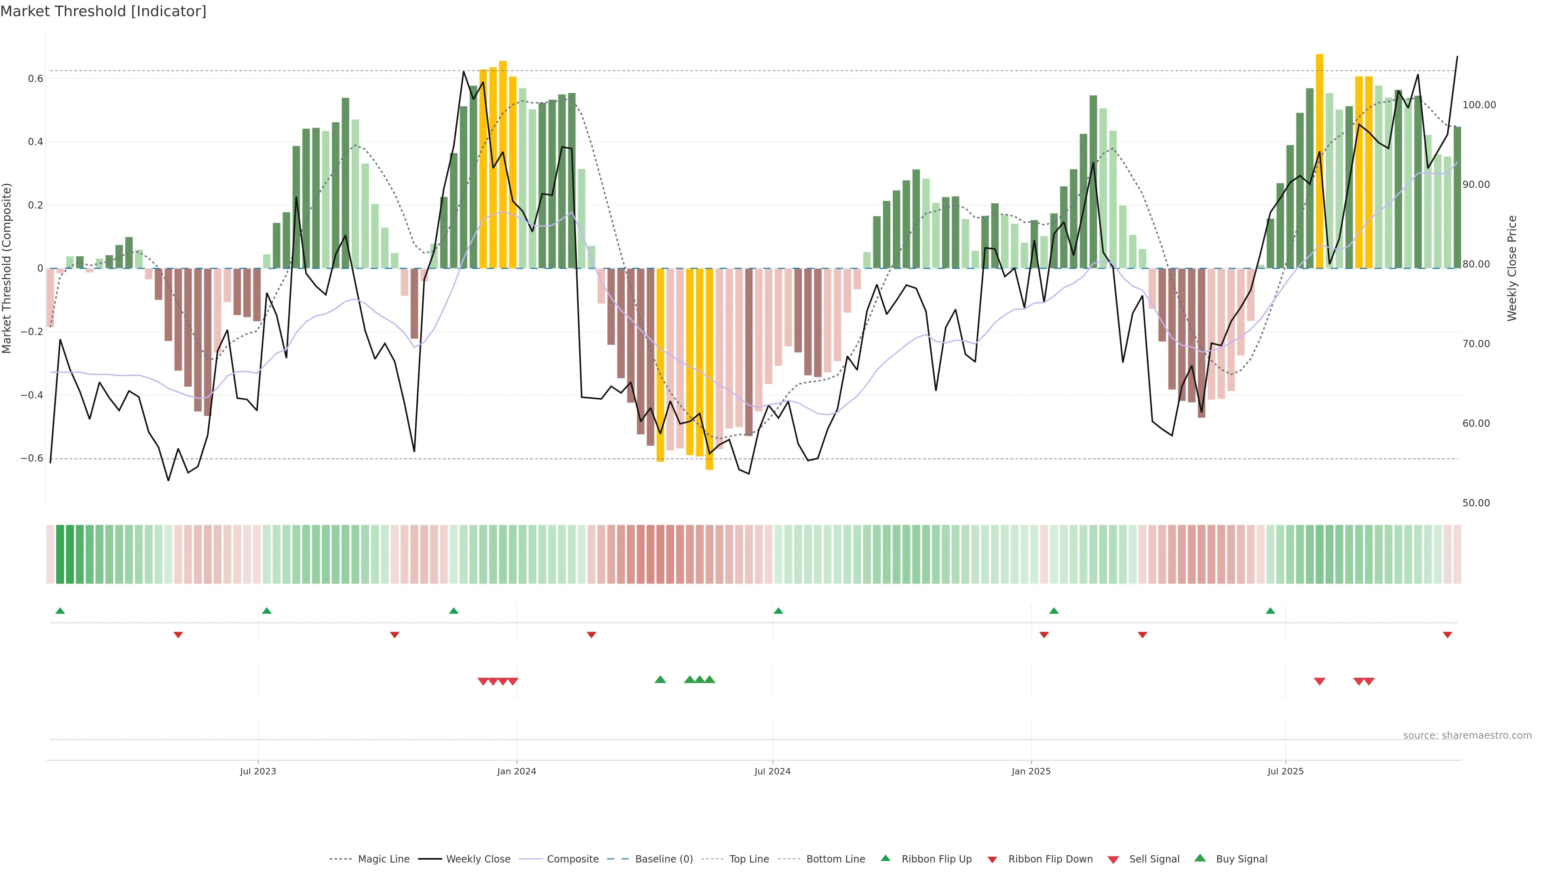This screenshot has height=873, width=1552.
Task: Click the first green buy signal marker
Action: click(x=660, y=679)
